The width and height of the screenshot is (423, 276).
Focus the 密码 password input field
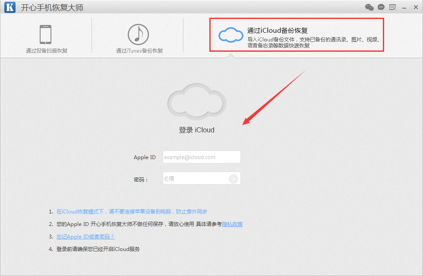pos(195,179)
